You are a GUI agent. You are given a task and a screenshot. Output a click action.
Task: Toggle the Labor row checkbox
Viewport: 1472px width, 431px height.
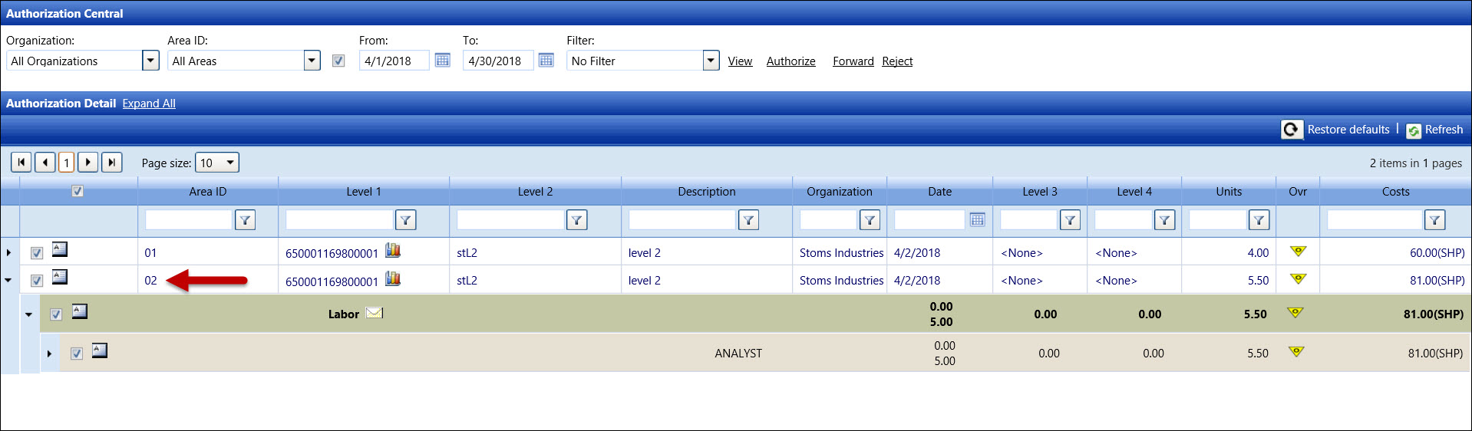(x=56, y=314)
